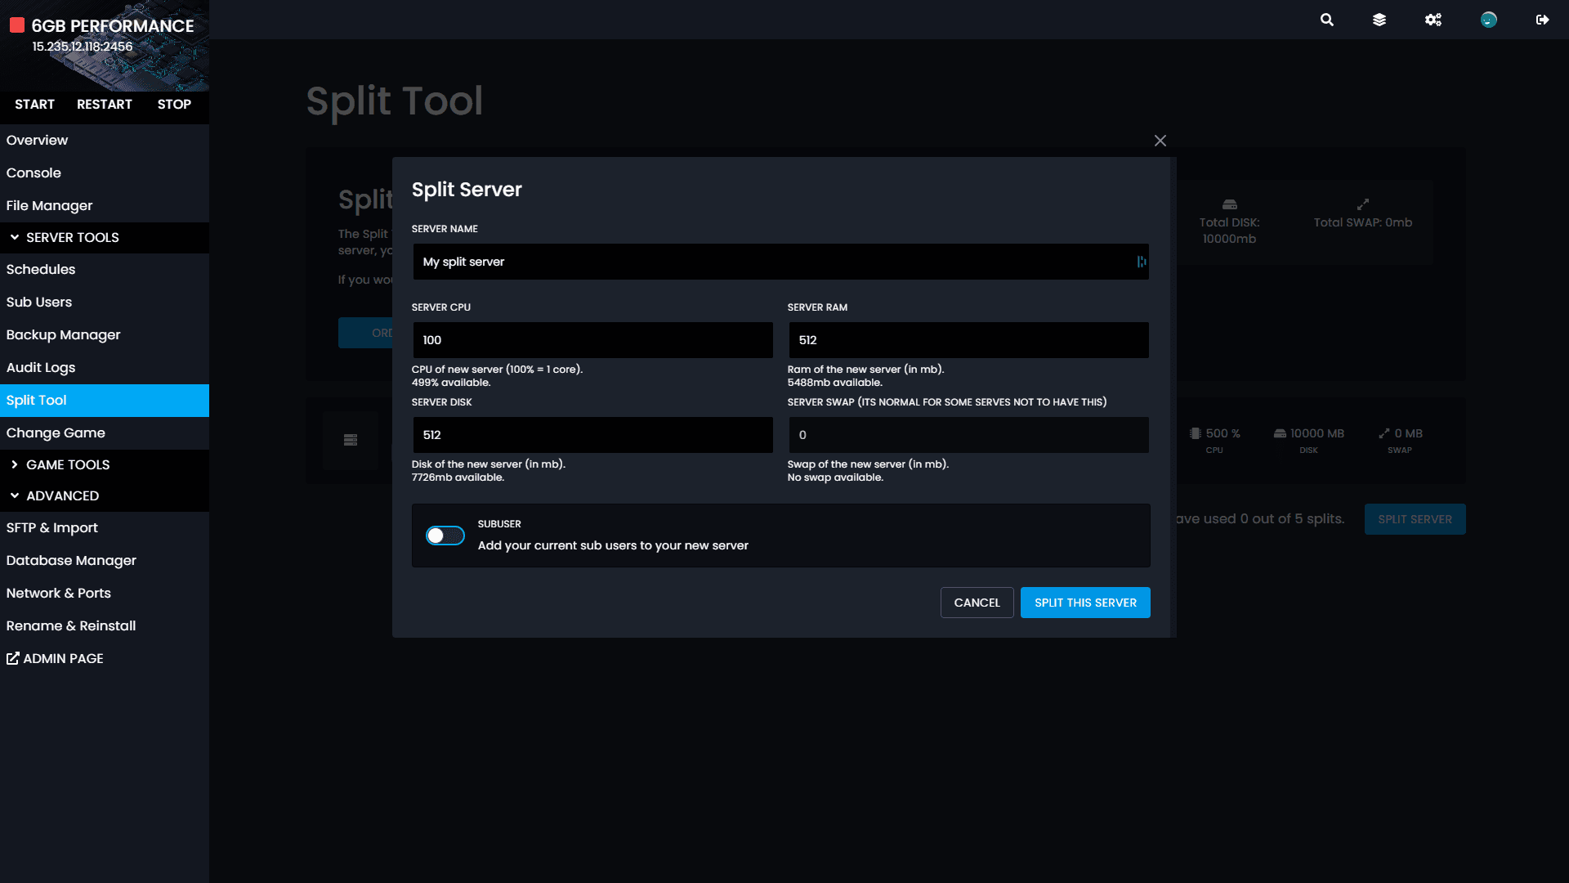Click the user profile icon in top bar
This screenshot has width=1569, height=883.
[x=1489, y=20]
